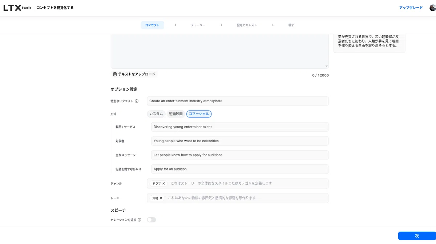
Task: Click the 特別なリクエスト input field
Action: [238, 101]
